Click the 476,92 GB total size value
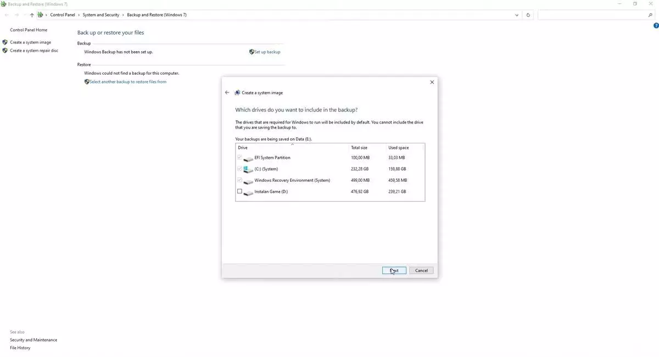 (360, 192)
